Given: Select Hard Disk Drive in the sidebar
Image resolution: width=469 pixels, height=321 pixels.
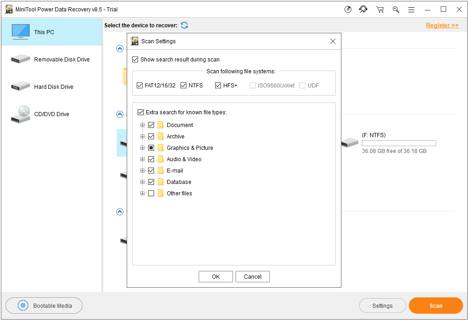Looking at the screenshot, I should pyautogui.click(x=52, y=87).
